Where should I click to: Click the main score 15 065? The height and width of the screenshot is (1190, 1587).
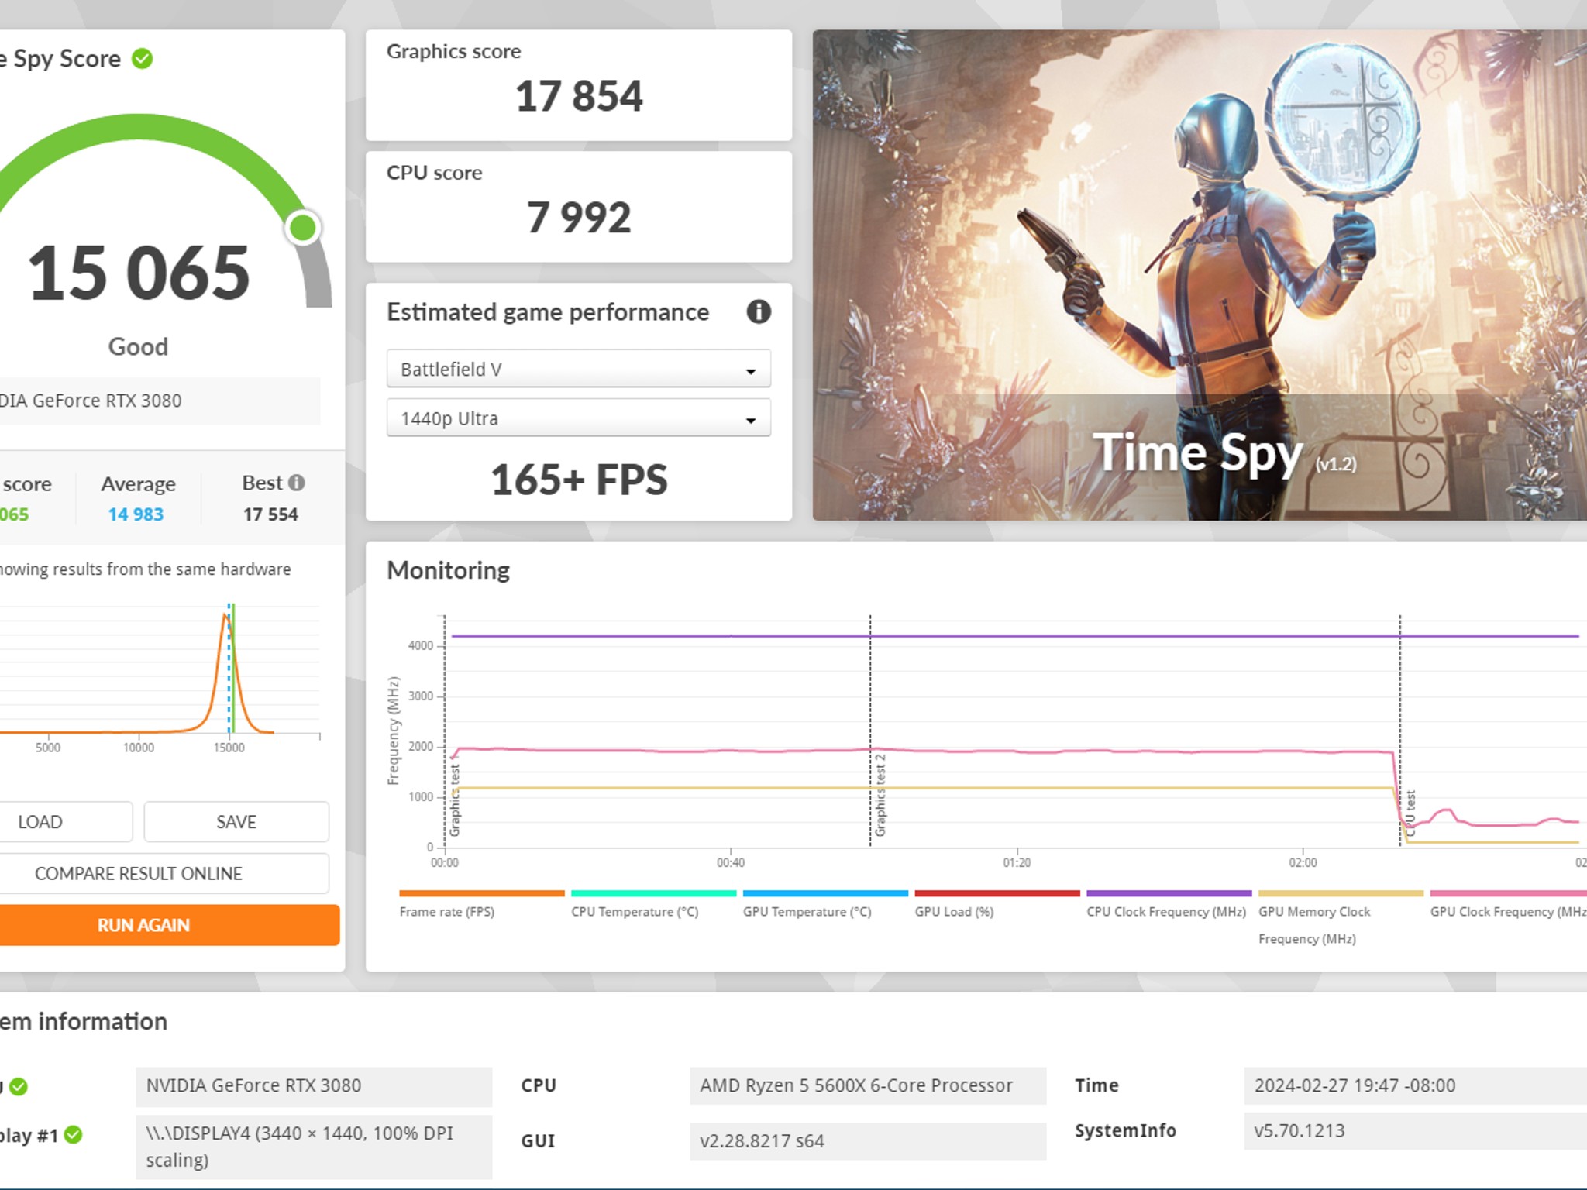tap(139, 273)
